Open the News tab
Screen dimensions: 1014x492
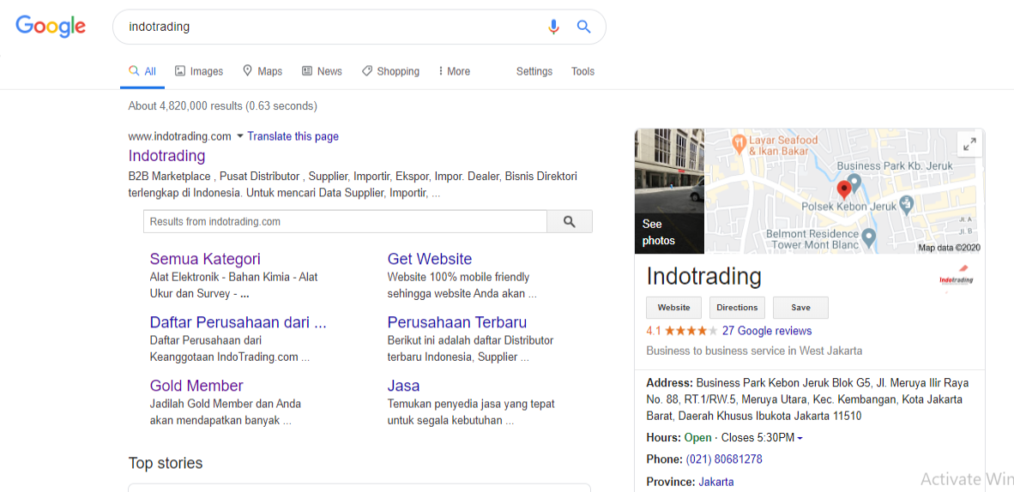pos(322,71)
